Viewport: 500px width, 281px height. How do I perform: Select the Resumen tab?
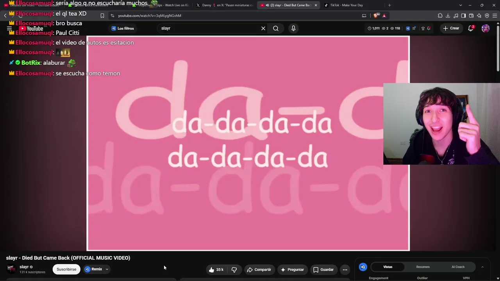tap(423, 267)
